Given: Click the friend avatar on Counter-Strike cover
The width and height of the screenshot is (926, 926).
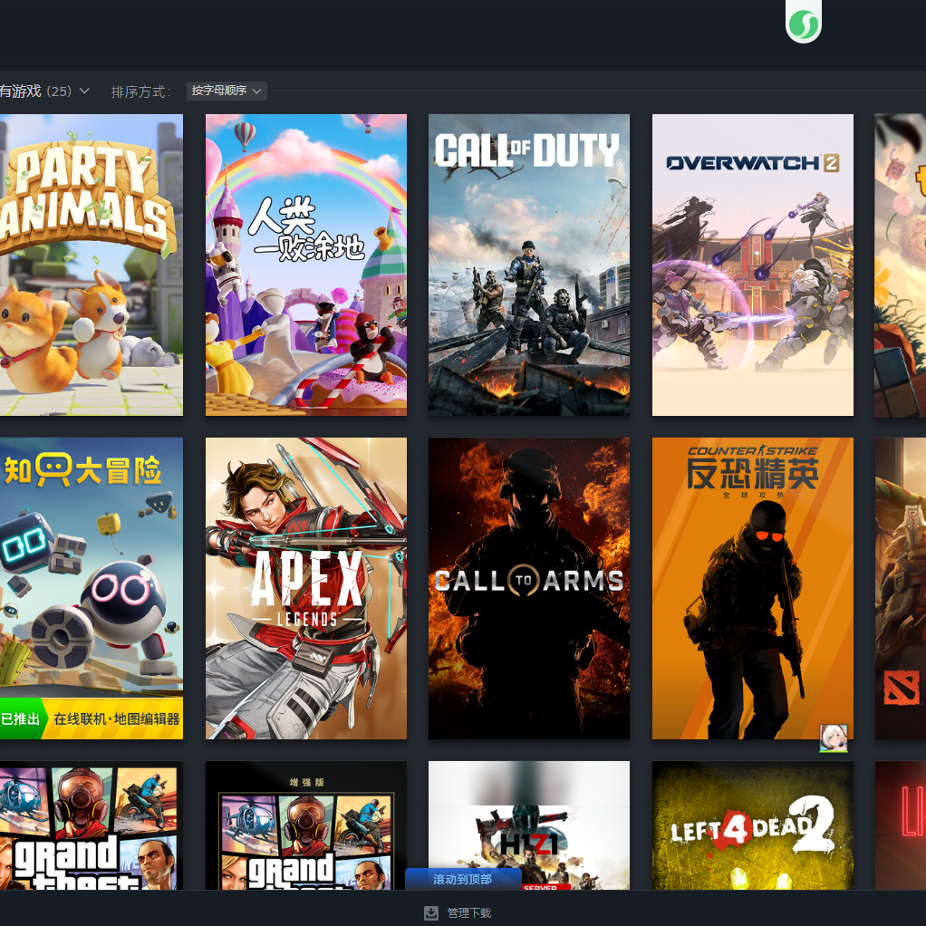Looking at the screenshot, I should coord(834,738).
